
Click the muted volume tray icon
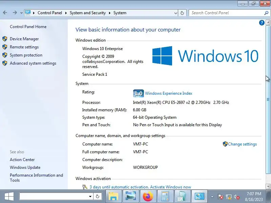tap(236, 197)
